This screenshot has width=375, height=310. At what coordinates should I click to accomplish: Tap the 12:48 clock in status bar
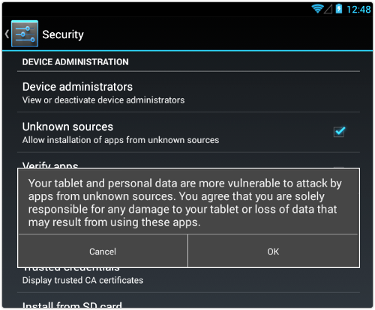(x=358, y=10)
